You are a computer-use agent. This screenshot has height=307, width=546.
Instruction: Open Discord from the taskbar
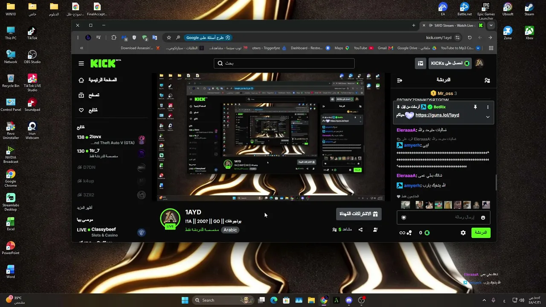(x=349, y=300)
